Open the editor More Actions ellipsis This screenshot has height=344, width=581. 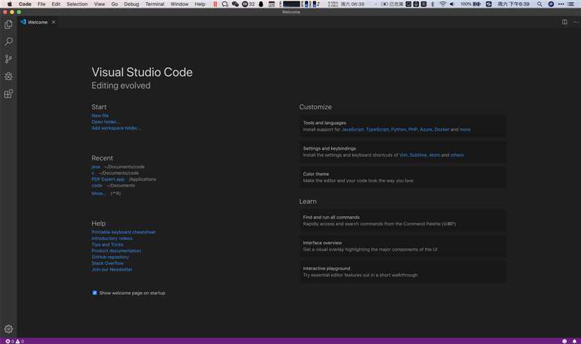[575, 22]
